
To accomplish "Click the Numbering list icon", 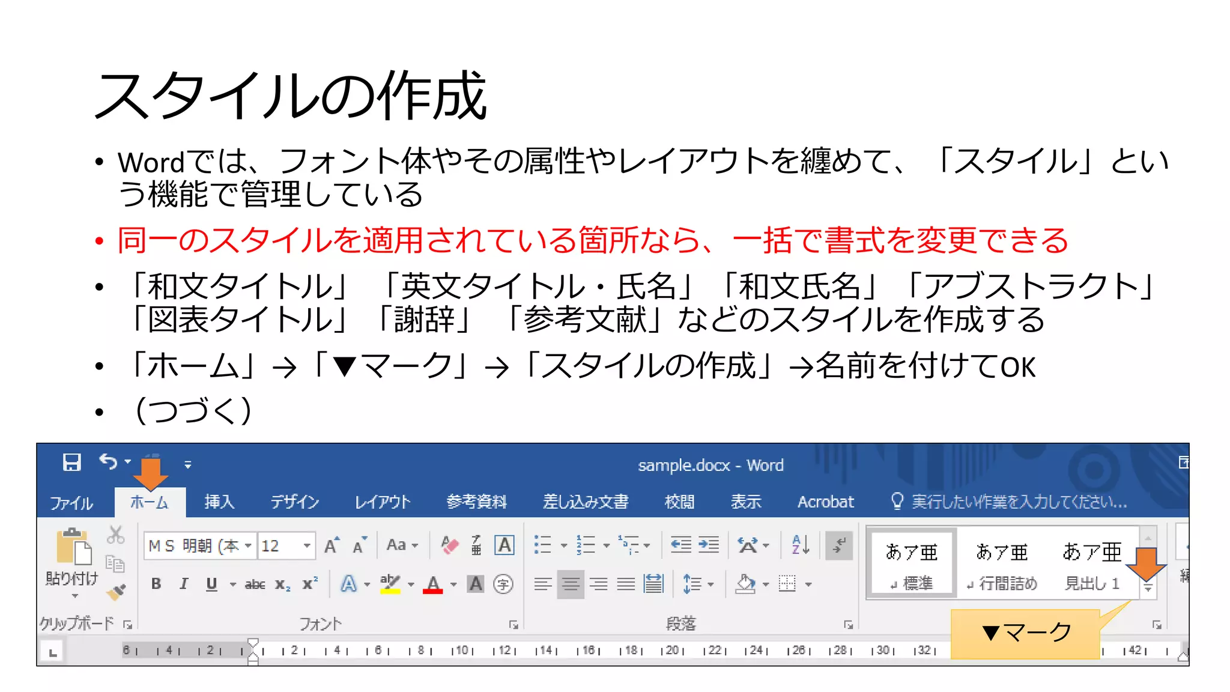I will point(586,545).
